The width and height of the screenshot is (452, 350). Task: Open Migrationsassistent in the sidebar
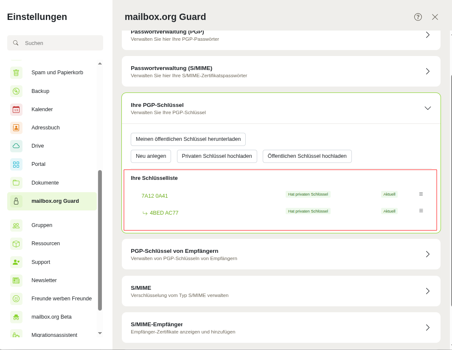point(52,335)
